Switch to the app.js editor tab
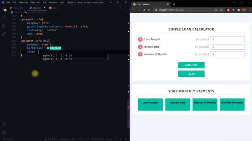Viewport: 252px width, 141px height. (x=54, y=8)
